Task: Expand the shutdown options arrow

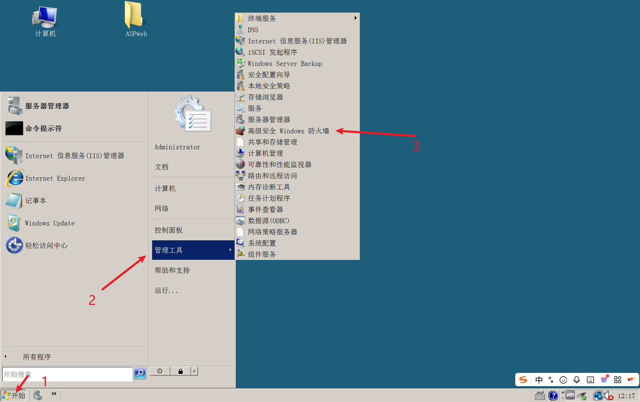Action: (194, 371)
